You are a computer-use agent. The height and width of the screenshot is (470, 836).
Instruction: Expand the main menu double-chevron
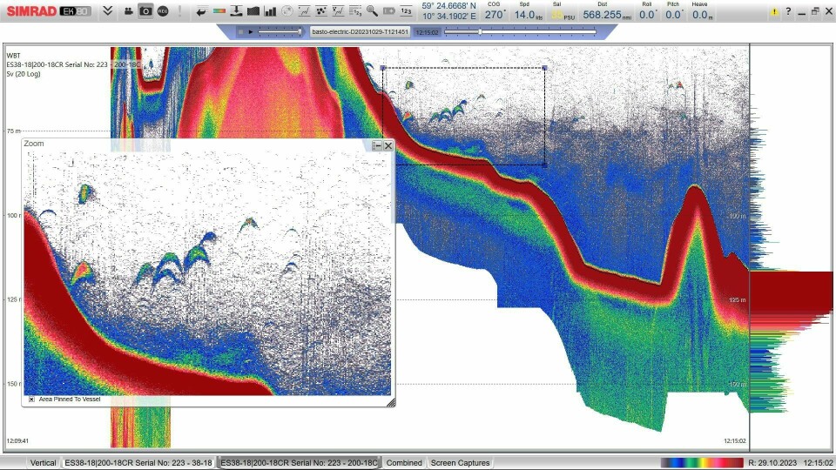pyautogui.click(x=108, y=10)
